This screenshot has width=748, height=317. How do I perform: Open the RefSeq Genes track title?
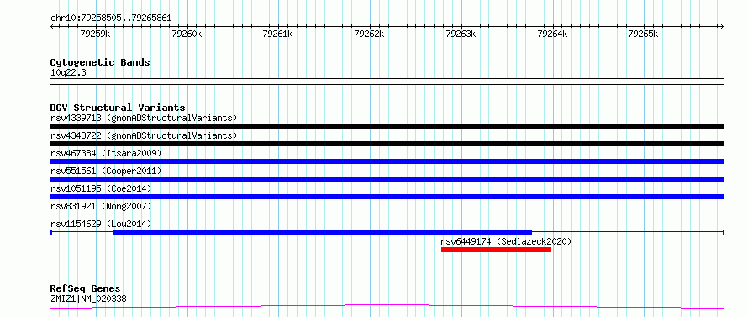pos(86,289)
